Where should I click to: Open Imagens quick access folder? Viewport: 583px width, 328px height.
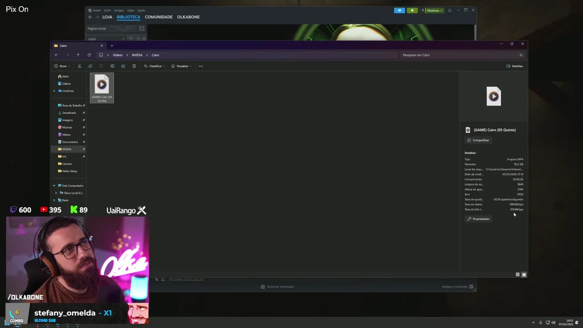65,120
